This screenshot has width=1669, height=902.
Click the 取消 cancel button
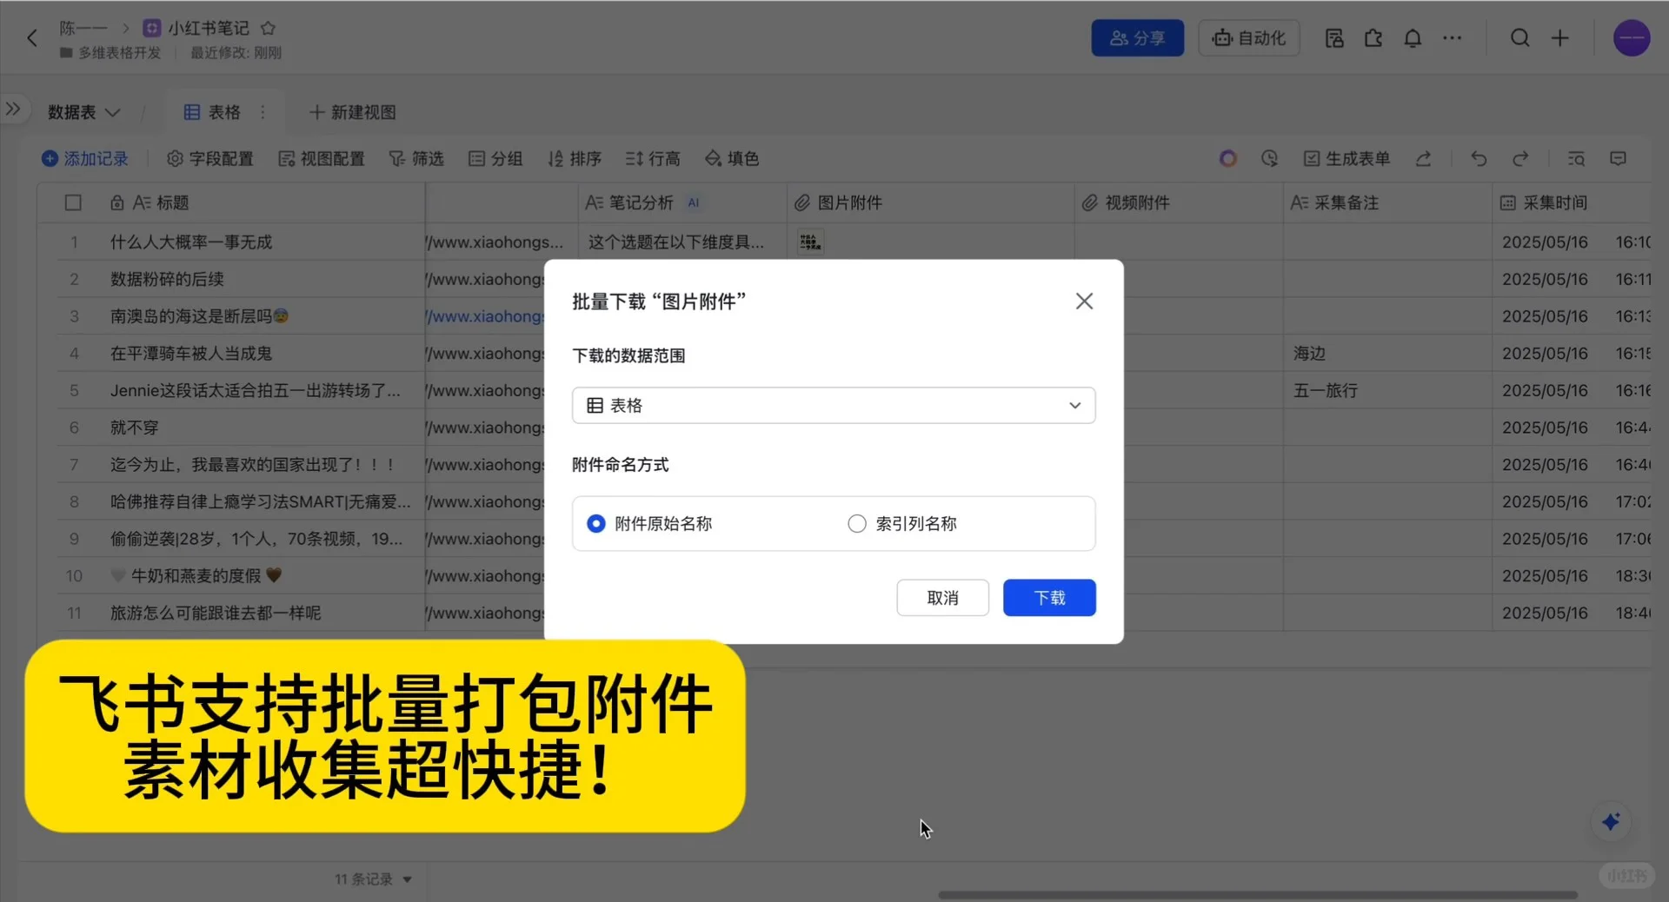pyautogui.click(x=942, y=598)
